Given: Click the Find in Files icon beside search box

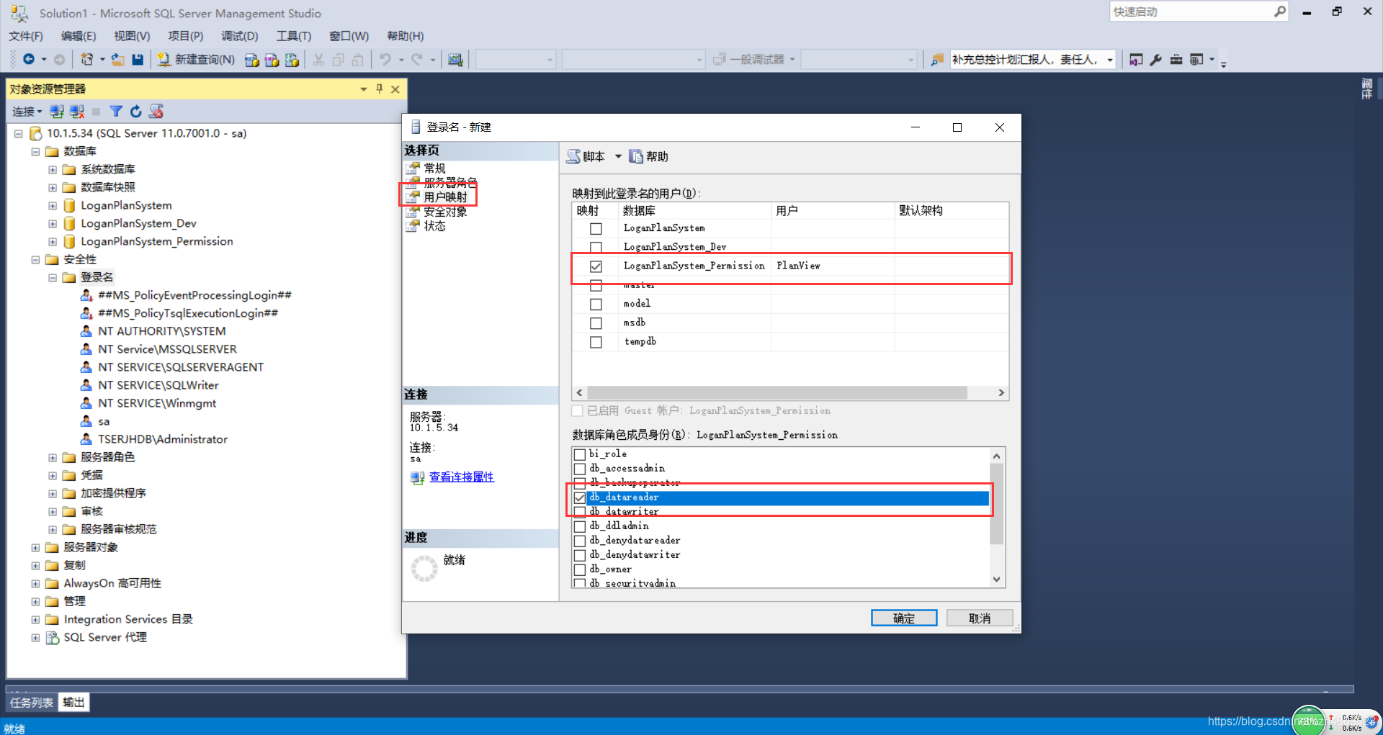Looking at the screenshot, I should (x=937, y=60).
